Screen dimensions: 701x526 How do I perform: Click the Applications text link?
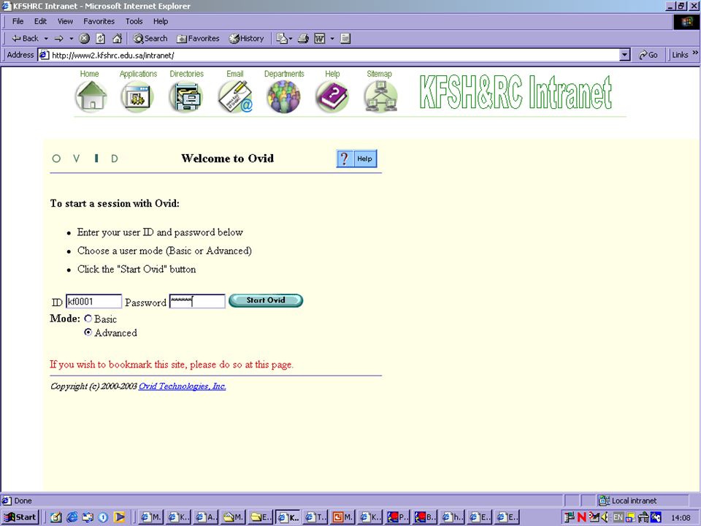138,74
